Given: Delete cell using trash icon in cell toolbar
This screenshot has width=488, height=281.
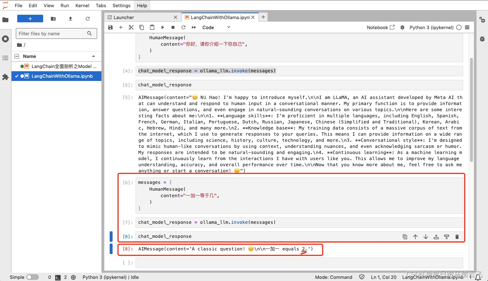Looking at the screenshot, I should coord(457,237).
